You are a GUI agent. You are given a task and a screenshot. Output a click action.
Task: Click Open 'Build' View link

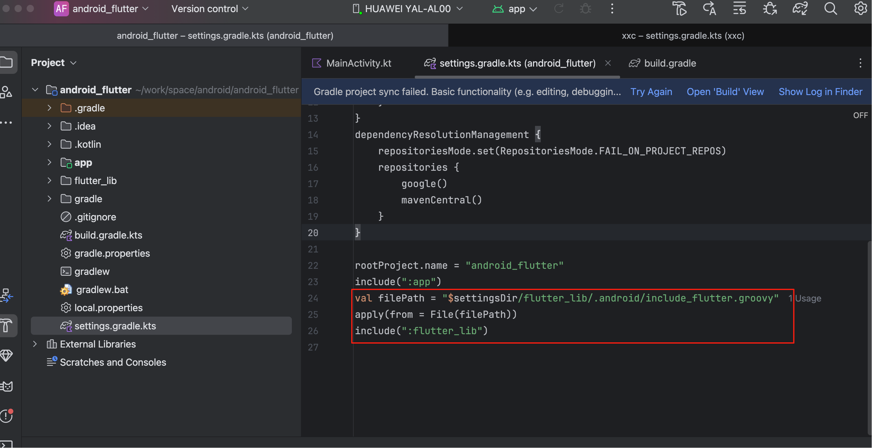point(725,92)
